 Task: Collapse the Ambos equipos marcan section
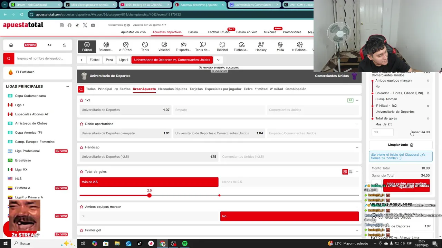tap(357, 207)
